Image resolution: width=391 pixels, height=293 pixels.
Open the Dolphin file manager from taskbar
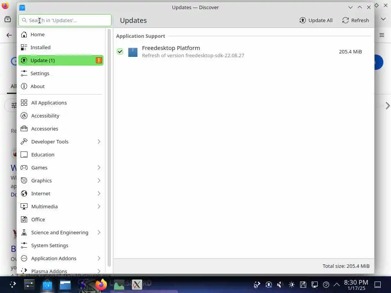point(65,285)
